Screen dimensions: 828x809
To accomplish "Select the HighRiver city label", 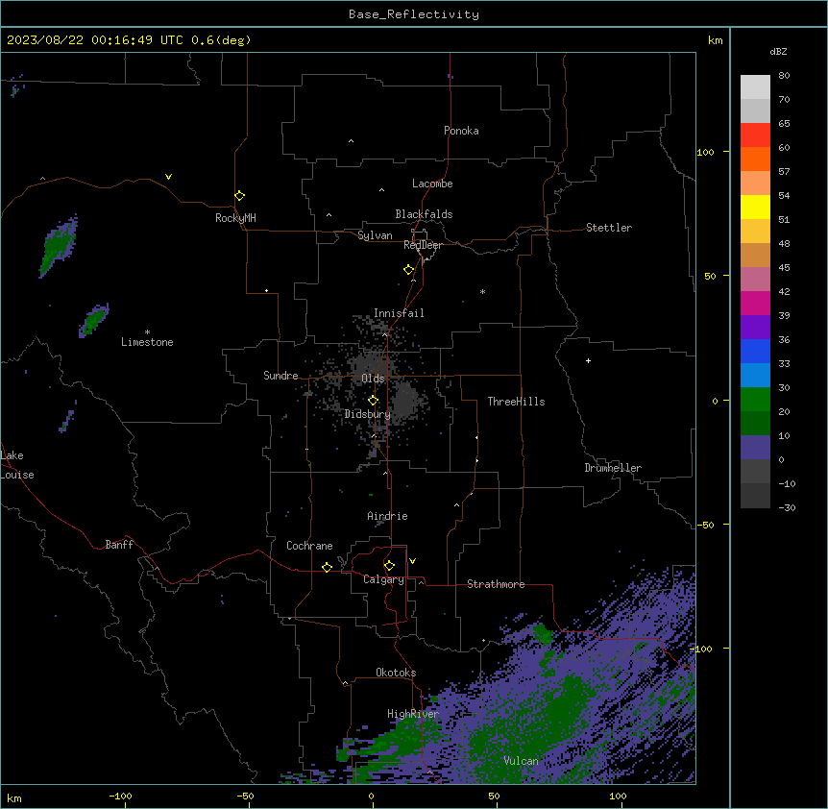I will point(413,714).
